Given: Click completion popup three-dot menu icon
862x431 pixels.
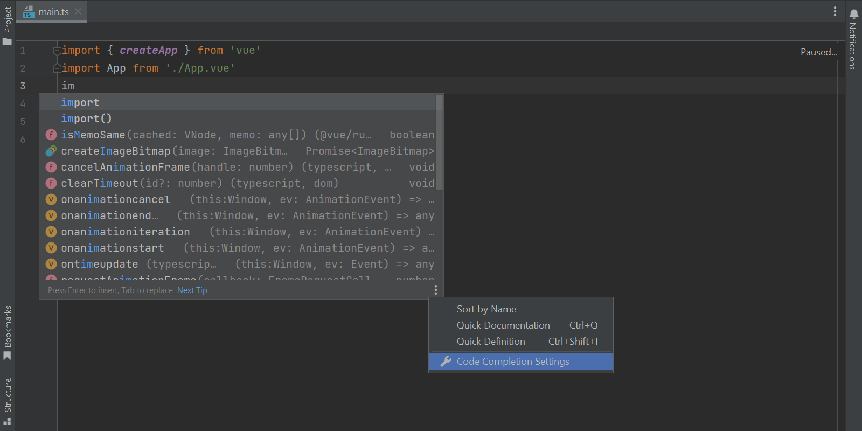Looking at the screenshot, I should [x=435, y=290].
